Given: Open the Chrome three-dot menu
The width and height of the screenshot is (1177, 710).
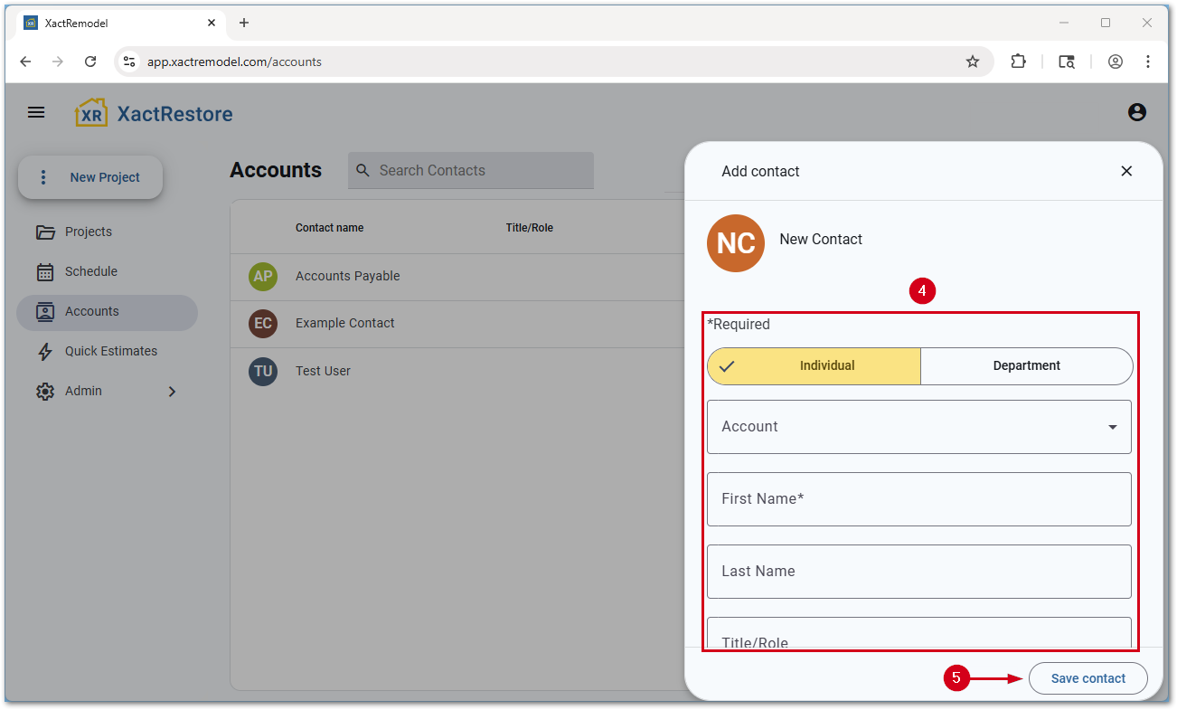Looking at the screenshot, I should [x=1148, y=62].
